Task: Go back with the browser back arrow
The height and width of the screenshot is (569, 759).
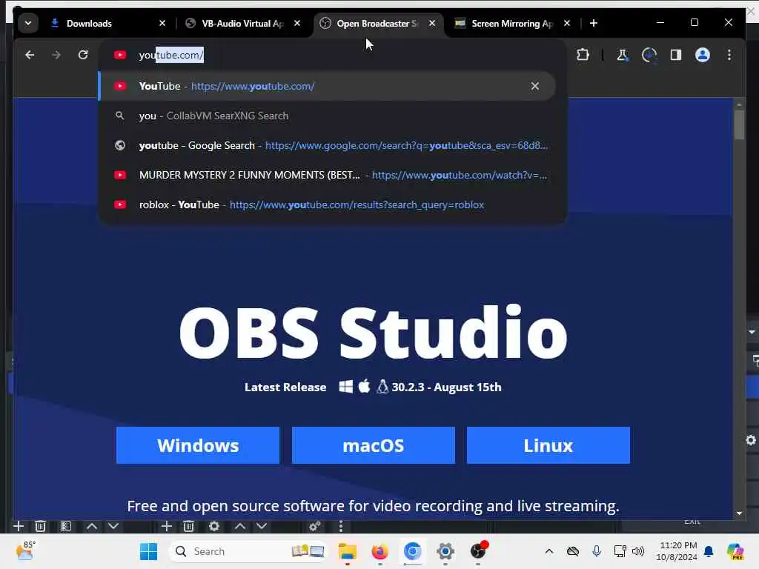Action: coord(30,55)
